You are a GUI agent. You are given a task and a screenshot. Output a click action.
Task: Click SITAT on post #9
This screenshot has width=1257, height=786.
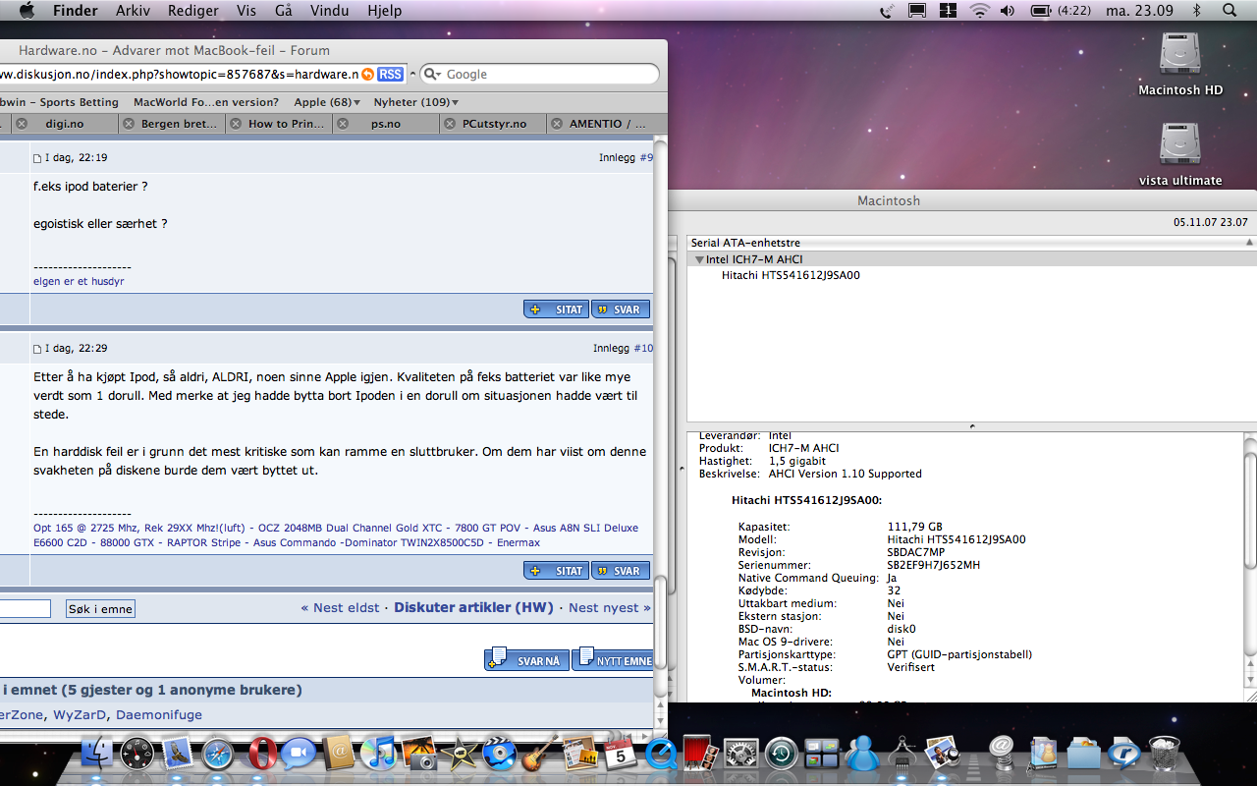(556, 309)
